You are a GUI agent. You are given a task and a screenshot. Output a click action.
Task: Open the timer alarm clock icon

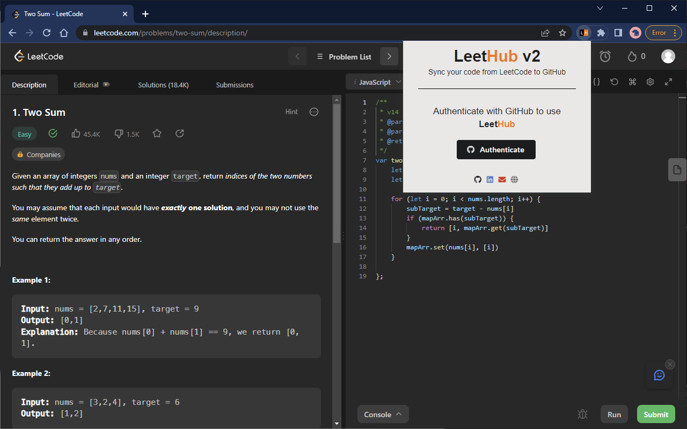point(605,56)
